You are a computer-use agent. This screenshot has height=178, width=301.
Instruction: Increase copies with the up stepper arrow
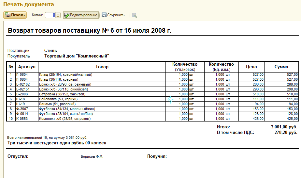(58, 14)
